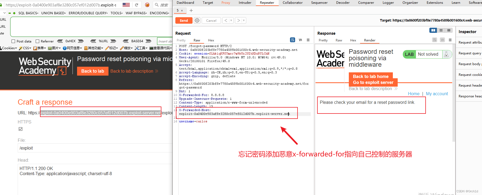Click the flask icon next to Not solved

pos(446,54)
